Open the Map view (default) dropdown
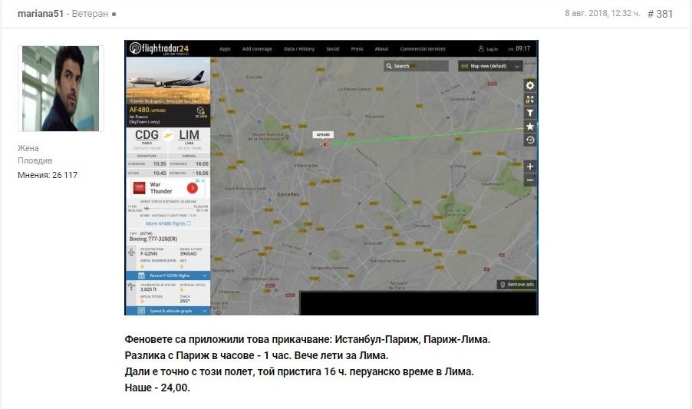The image size is (692, 409). (489, 66)
